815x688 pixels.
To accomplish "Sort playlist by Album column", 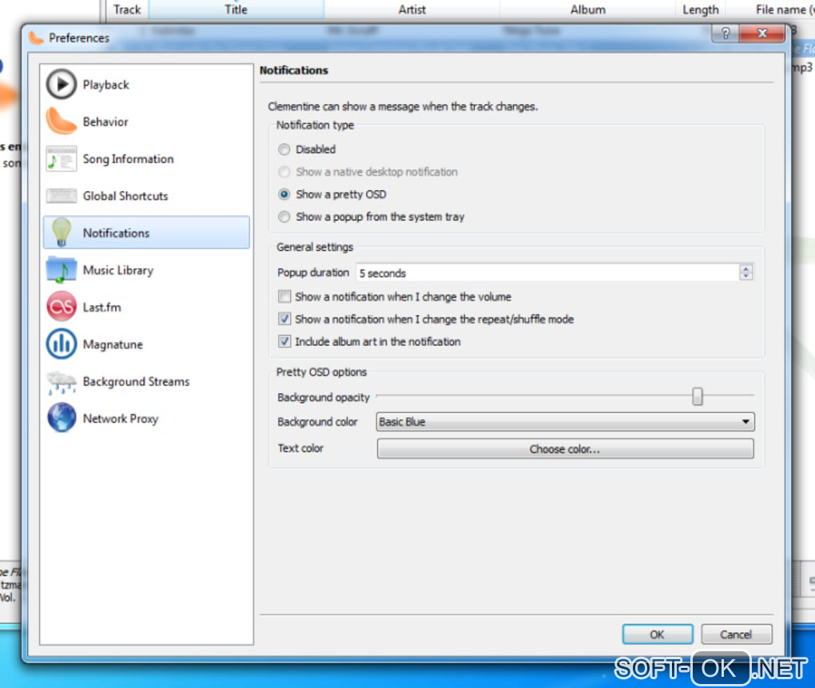I will [587, 10].
